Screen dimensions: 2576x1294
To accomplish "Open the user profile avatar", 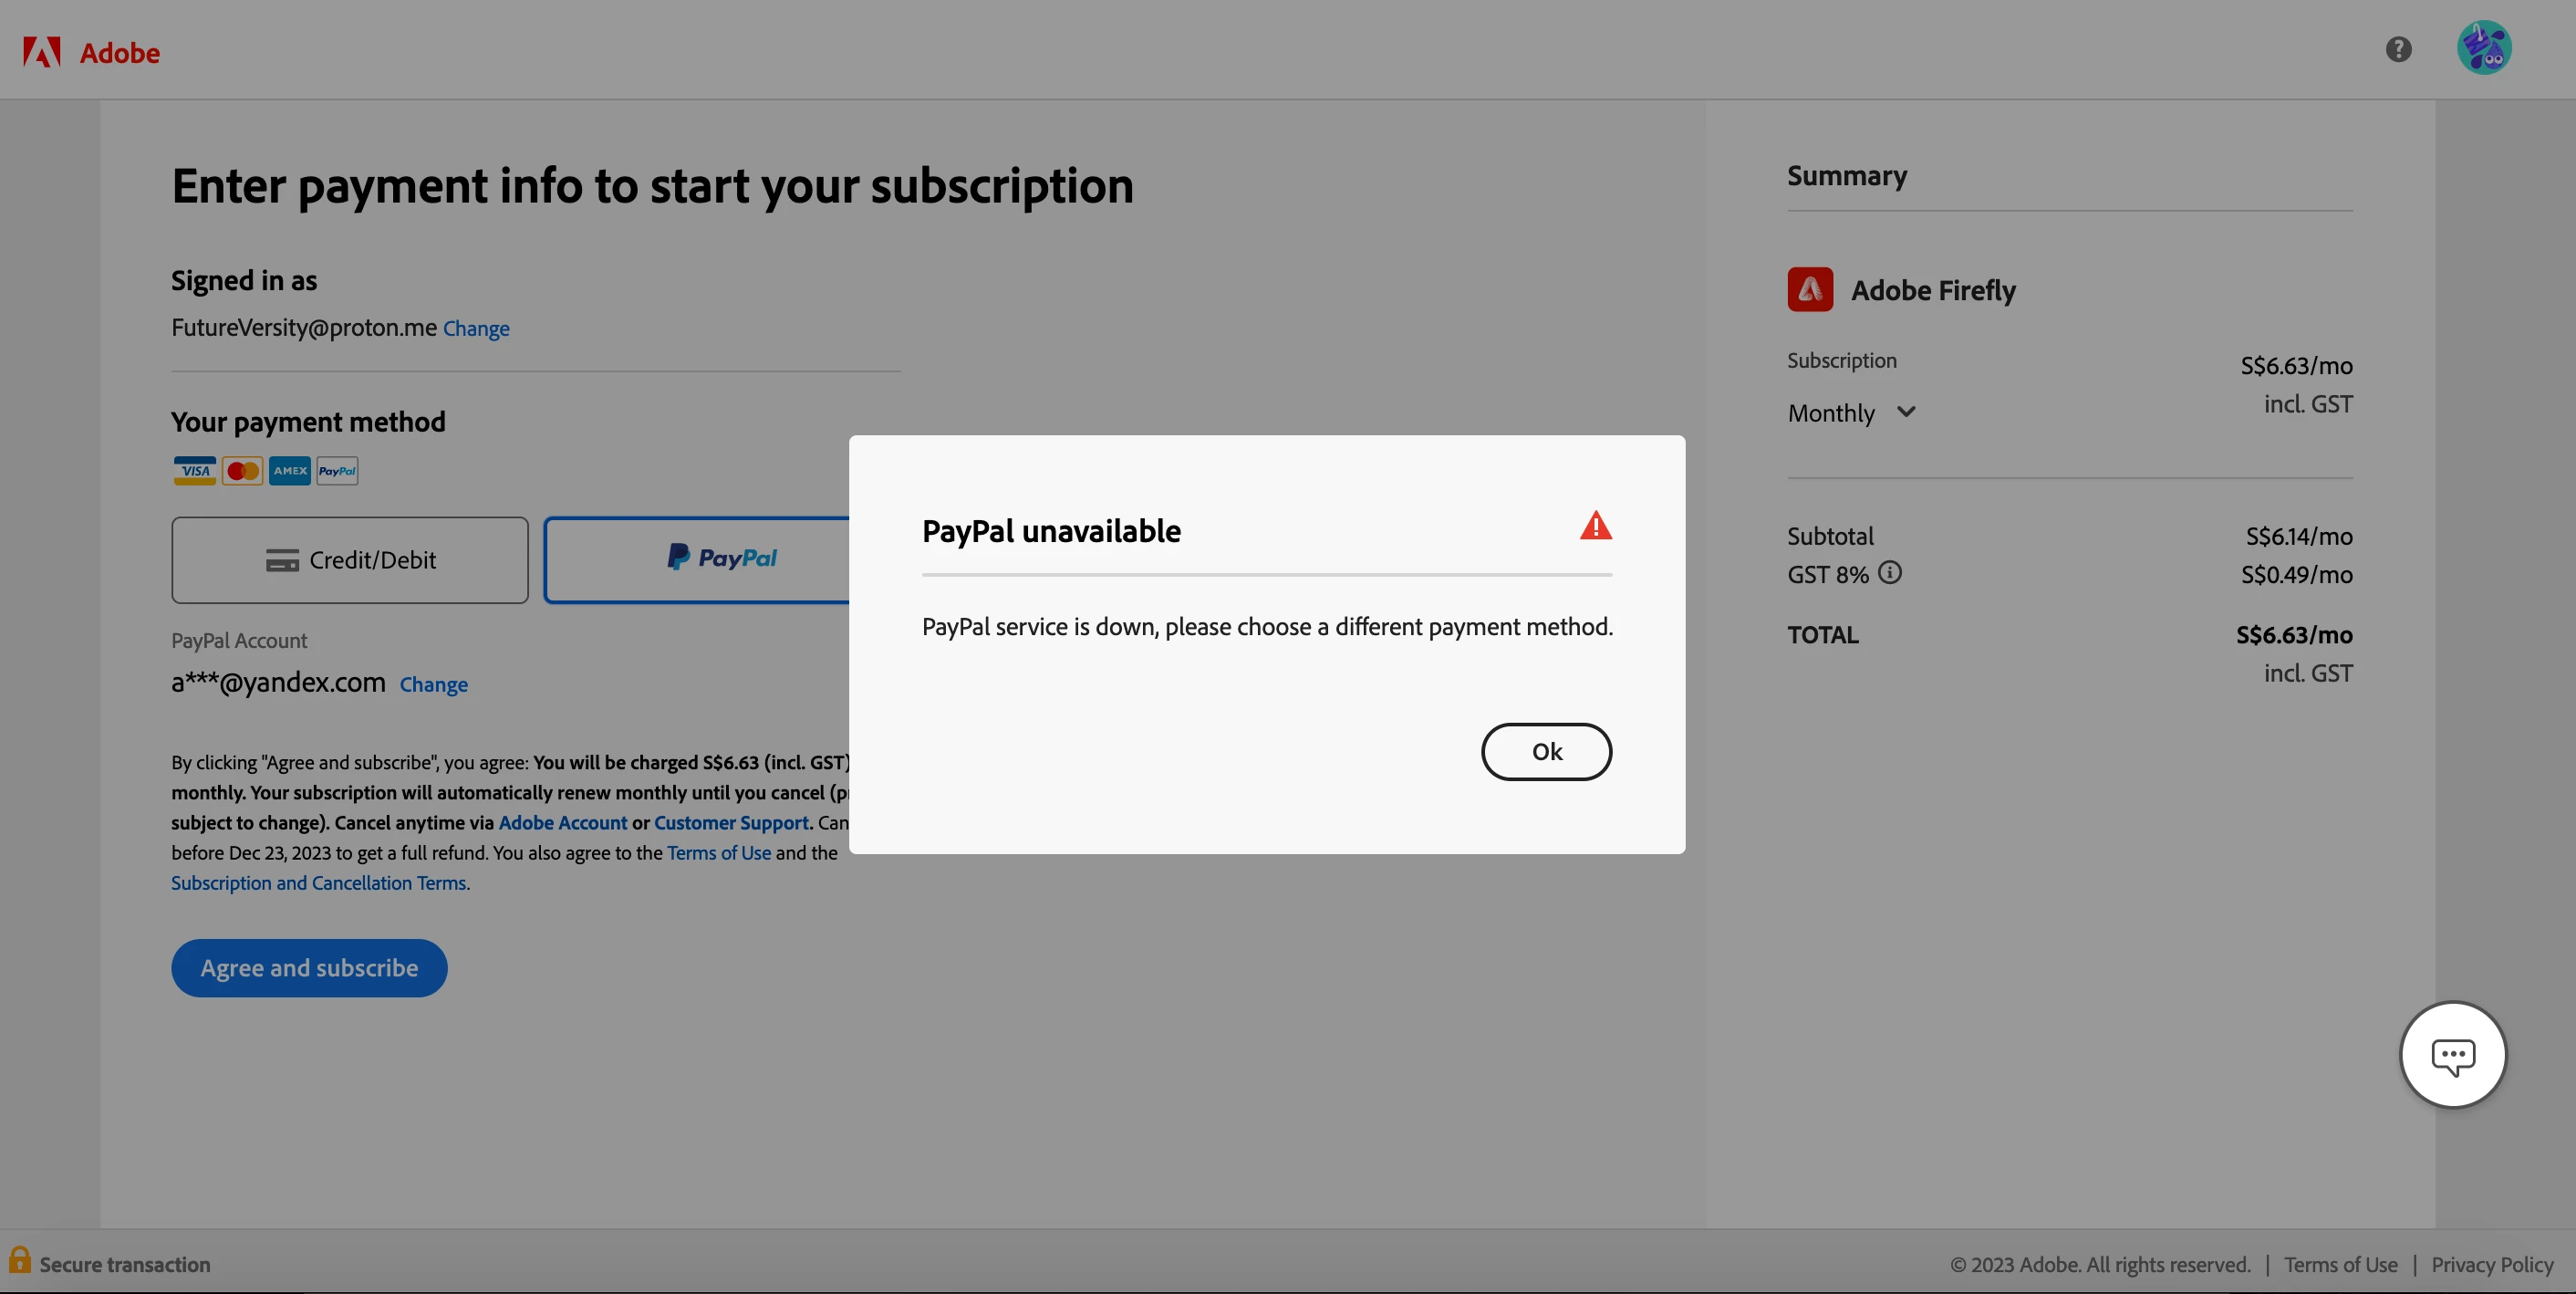I will coord(2483,48).
